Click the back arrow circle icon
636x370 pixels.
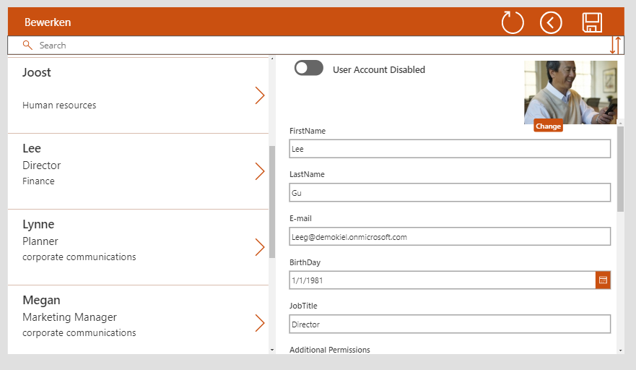pyautogui.click(x=551, y=22)
